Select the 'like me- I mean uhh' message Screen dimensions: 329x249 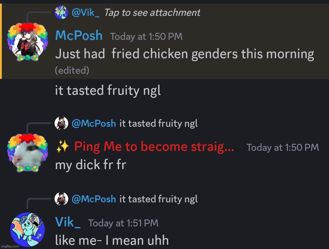point(112,240)
